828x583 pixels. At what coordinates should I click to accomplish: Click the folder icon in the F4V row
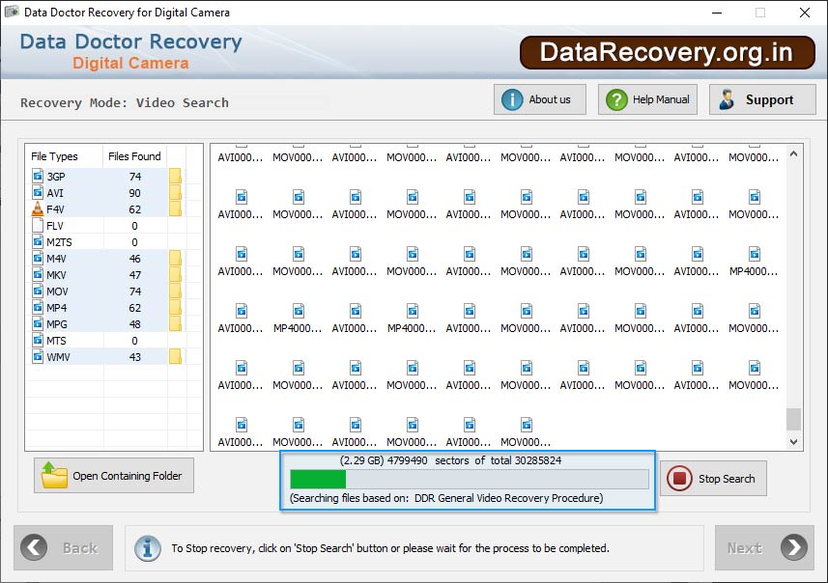[x=175, y=208]
